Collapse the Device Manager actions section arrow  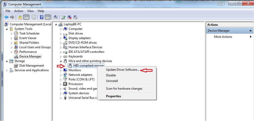coord(251,31)
